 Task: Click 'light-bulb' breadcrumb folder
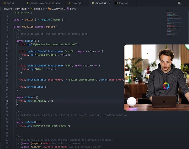(x=21, y=9)
